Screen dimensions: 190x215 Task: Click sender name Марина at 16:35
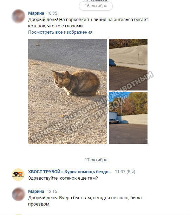[36, 13]
